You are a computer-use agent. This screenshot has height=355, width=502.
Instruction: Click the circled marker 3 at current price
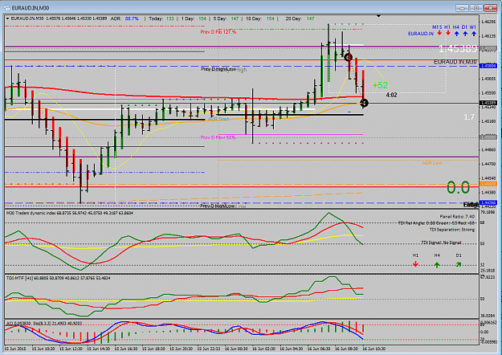coord(364,103)
